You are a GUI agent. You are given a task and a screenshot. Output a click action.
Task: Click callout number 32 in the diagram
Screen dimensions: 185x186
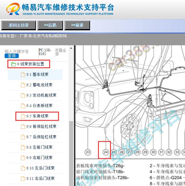tap(169, 152)
